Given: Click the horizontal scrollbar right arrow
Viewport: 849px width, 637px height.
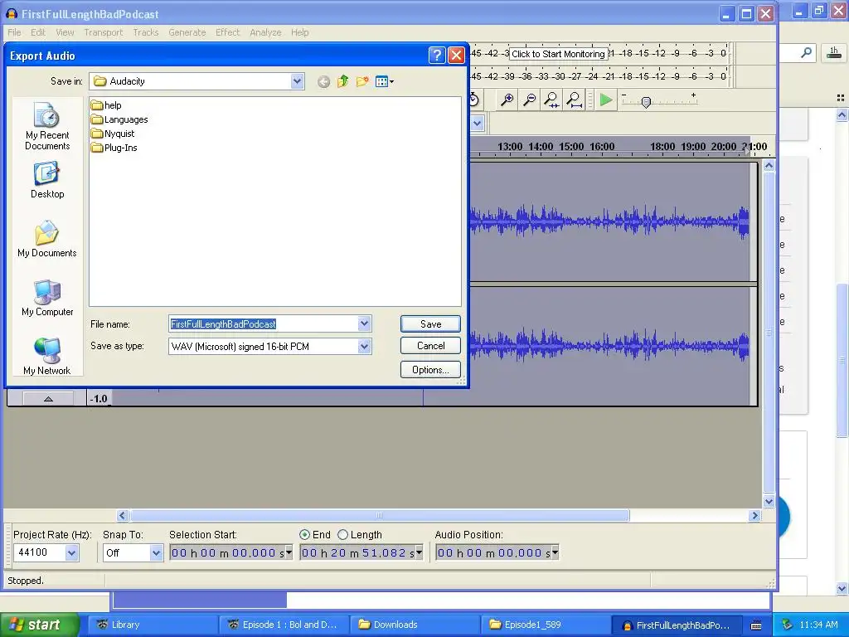Looking at the screenshot, I should point(754,516).
